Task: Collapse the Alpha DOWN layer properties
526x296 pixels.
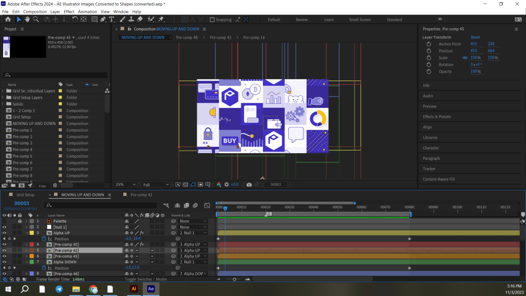Action: click(x=26, y=262)
